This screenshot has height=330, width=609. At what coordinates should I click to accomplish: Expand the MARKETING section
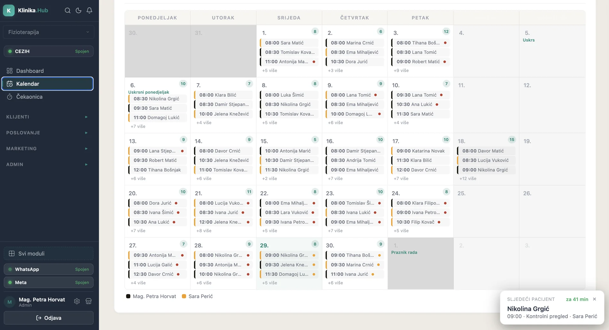point(47,149)
